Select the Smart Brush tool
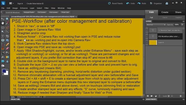Image resolution: width=186 pixels, height=105 pixels. pos(7,53)
